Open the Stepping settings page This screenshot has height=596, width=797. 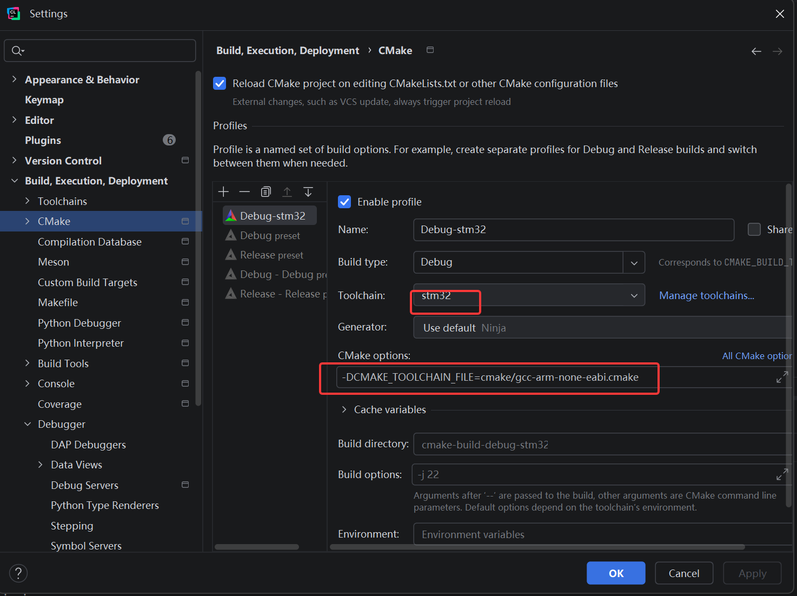click(x=72, y=526)
